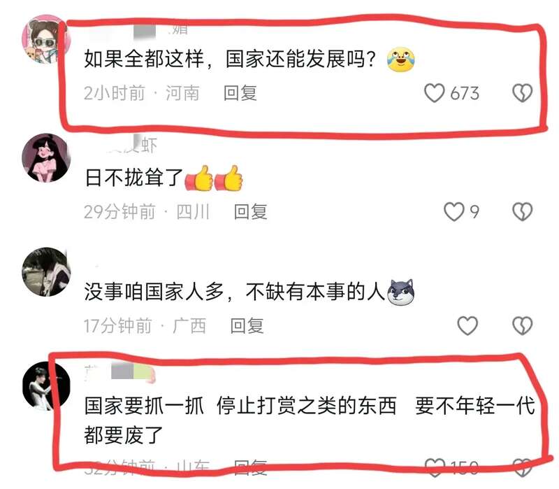
Task: Open the third commenter's dark photo avatar
Action: (x=46, y=271)
